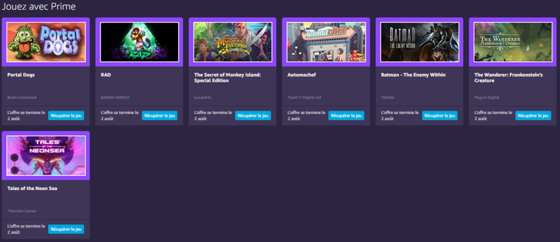
Task: Select publisher name Team17 Digital Ltd
Action: (x=304, y=97)
